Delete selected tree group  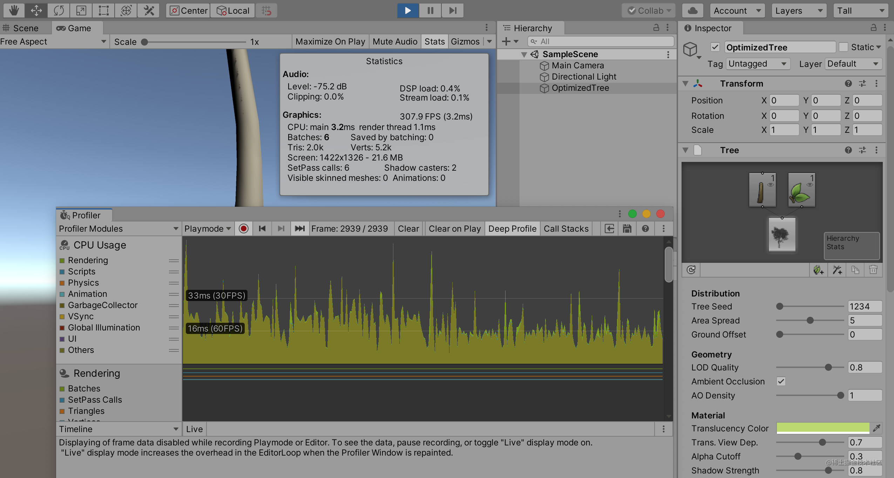pyautogui.click(x=873, y=270)
